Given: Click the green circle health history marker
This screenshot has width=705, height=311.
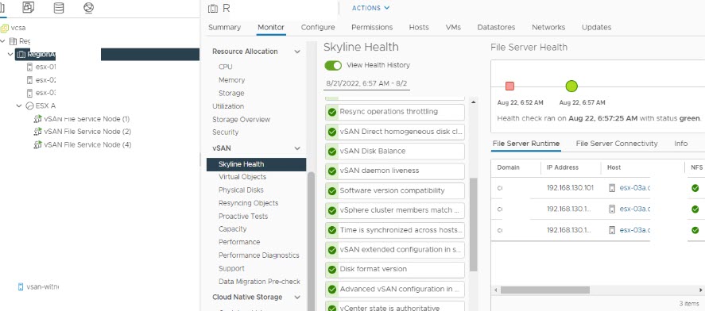Looking at the screenshot, I should [x=571, y=86].
